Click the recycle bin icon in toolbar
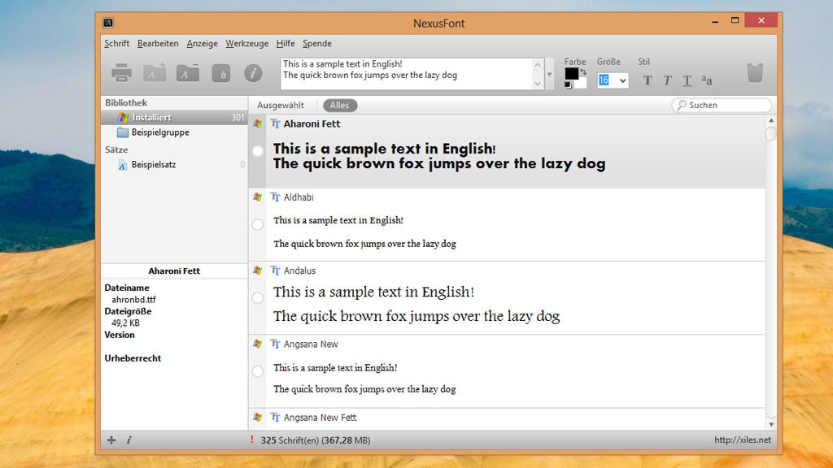This screenshot has width=833, height=468. (755, 72)
